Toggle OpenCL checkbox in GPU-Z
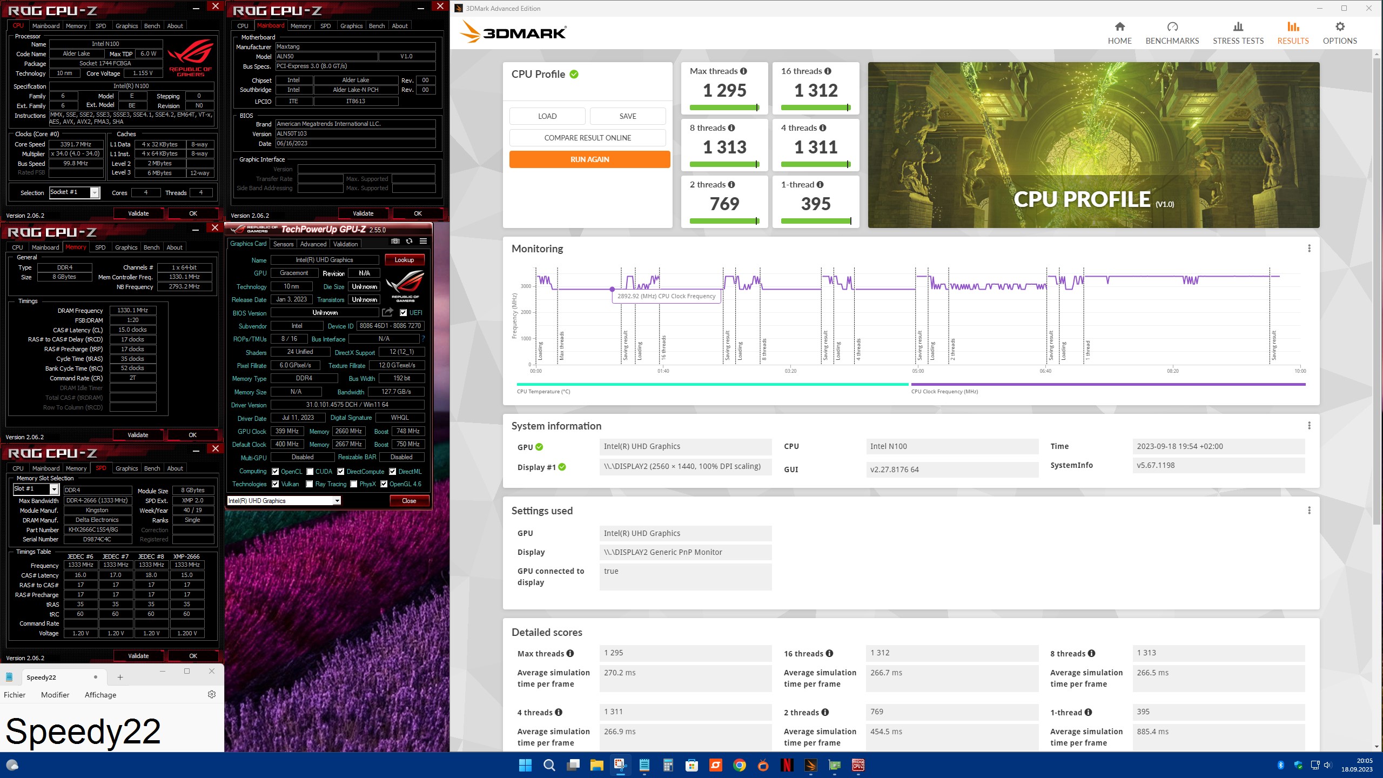 click(x=276, y=471)
